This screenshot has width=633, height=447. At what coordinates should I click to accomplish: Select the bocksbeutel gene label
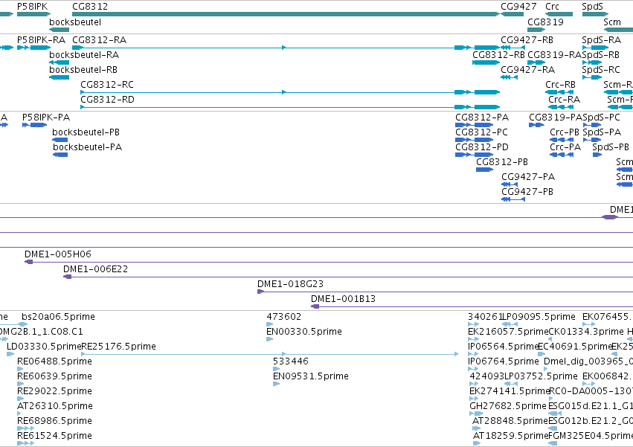click(x=75, y=22)
